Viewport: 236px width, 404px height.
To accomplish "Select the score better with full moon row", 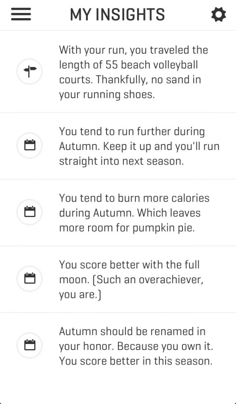I will pos(118,279).
